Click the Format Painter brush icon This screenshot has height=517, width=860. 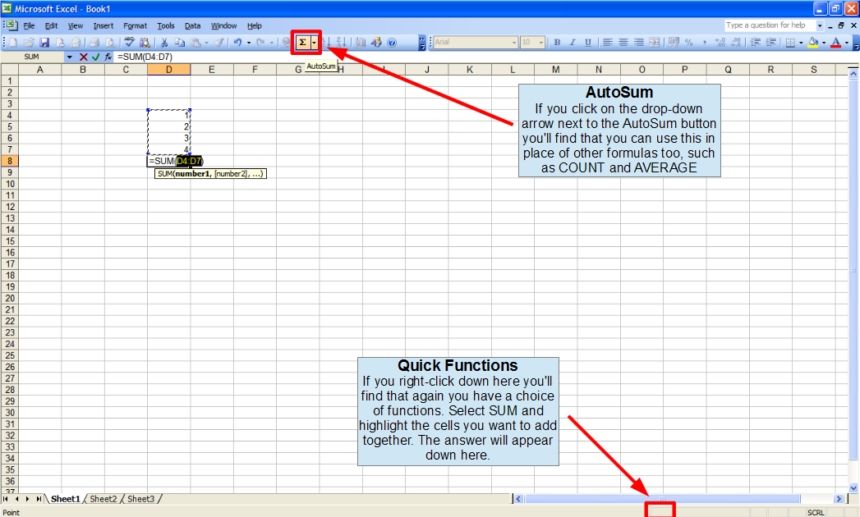click(218, 42)
